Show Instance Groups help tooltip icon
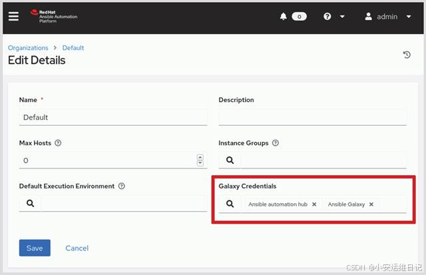 coord(276,143)
